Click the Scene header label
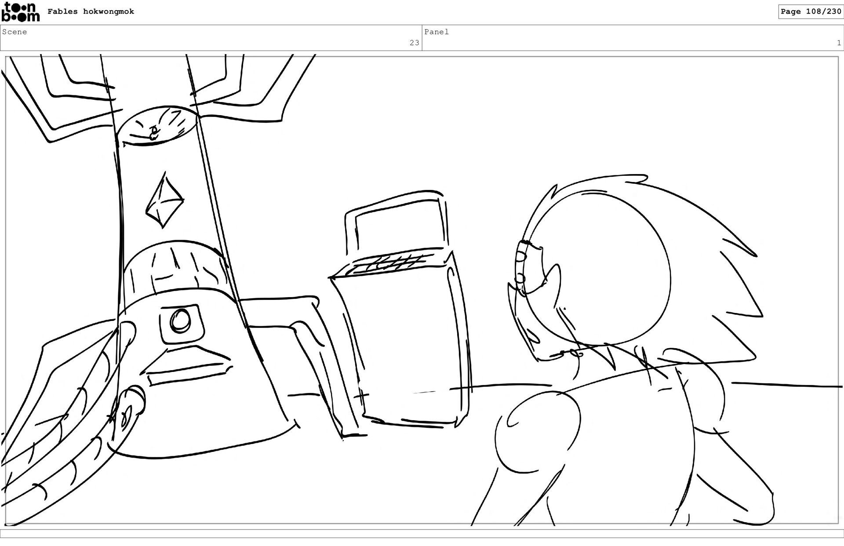This screenshot has height=546, width=844. (15, 32)
